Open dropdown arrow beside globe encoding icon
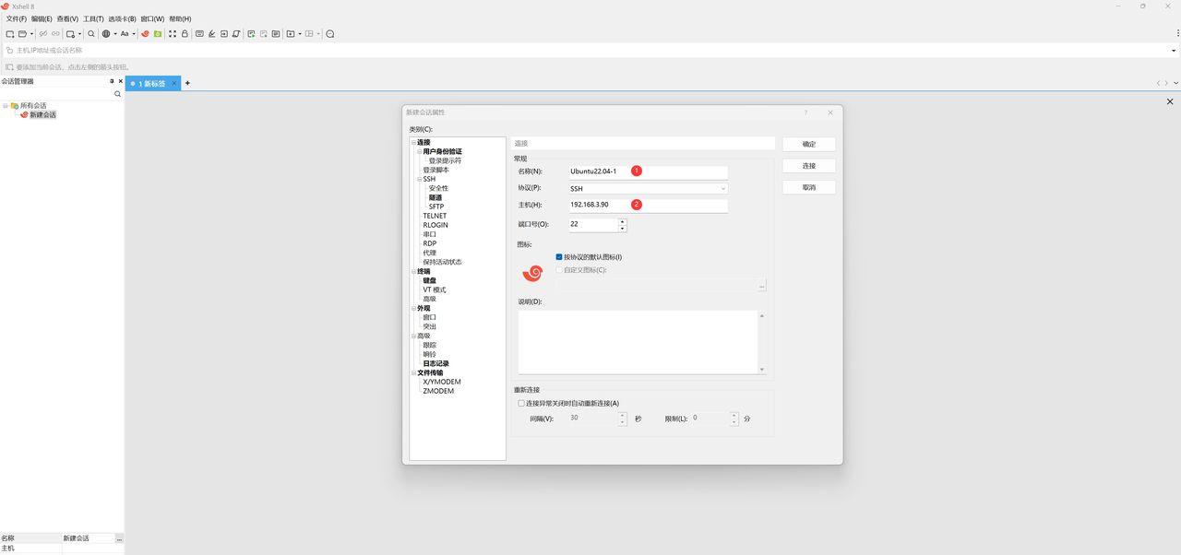1181x555 pixels. click(x=115, y=34)
